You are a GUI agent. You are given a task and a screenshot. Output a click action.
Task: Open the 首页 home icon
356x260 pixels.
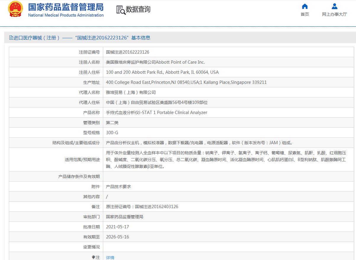305,6
